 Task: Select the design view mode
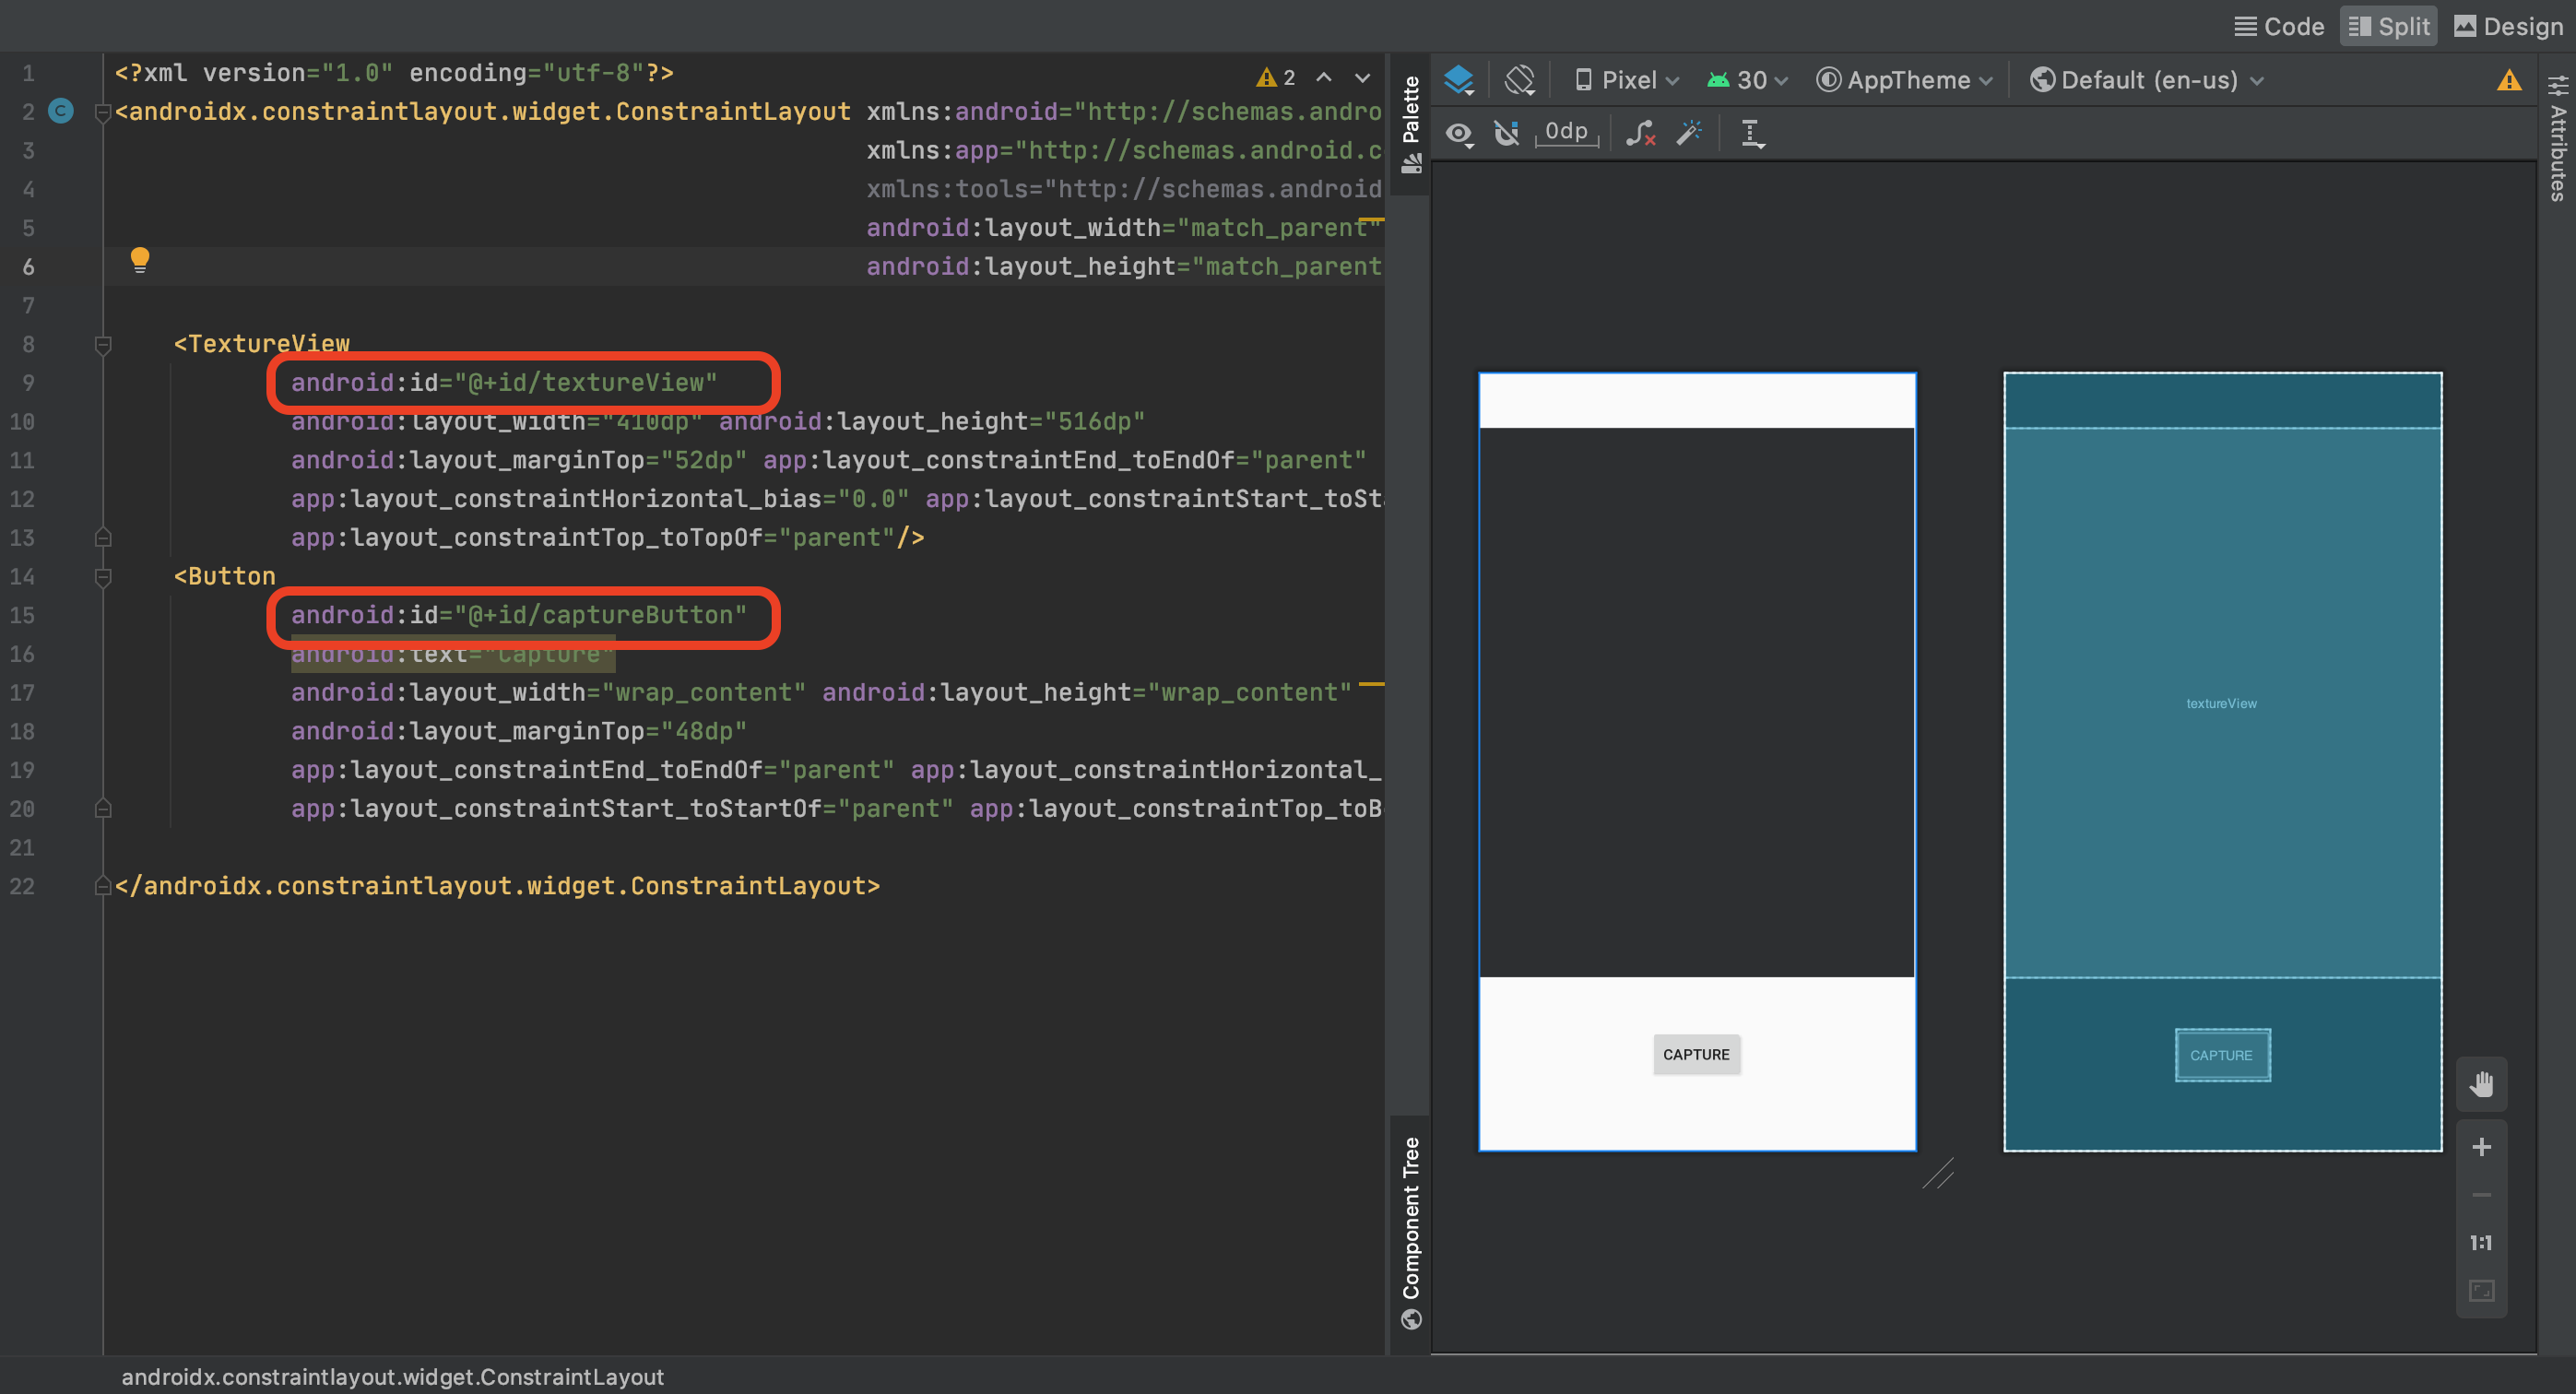(2511, 24)
